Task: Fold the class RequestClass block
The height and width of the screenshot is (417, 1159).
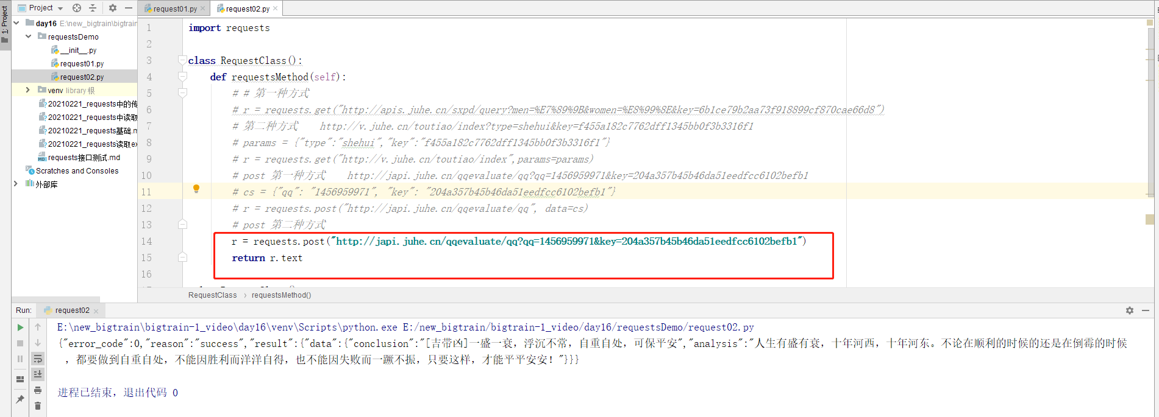Action: coord(182,60)
